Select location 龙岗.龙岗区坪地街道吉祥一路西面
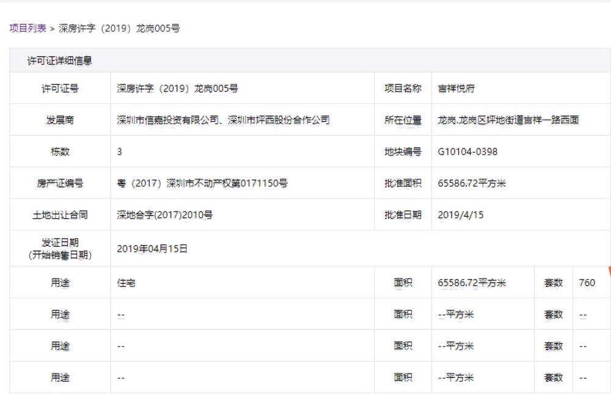Viewport: 611px width, 394px height. click(508, 120)
